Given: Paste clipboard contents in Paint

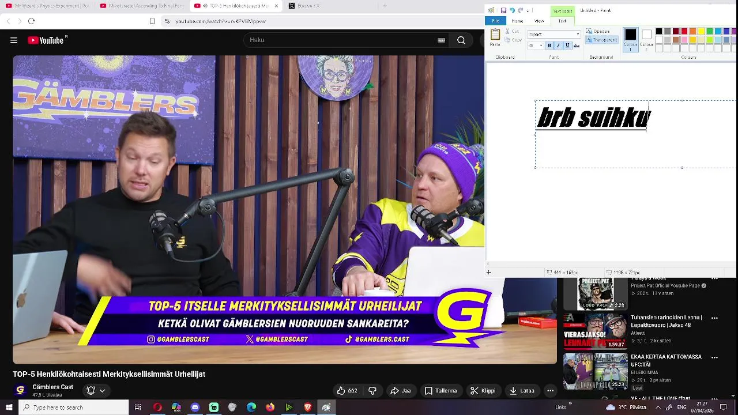Looking at the screenshot, I should click(495, 38).
